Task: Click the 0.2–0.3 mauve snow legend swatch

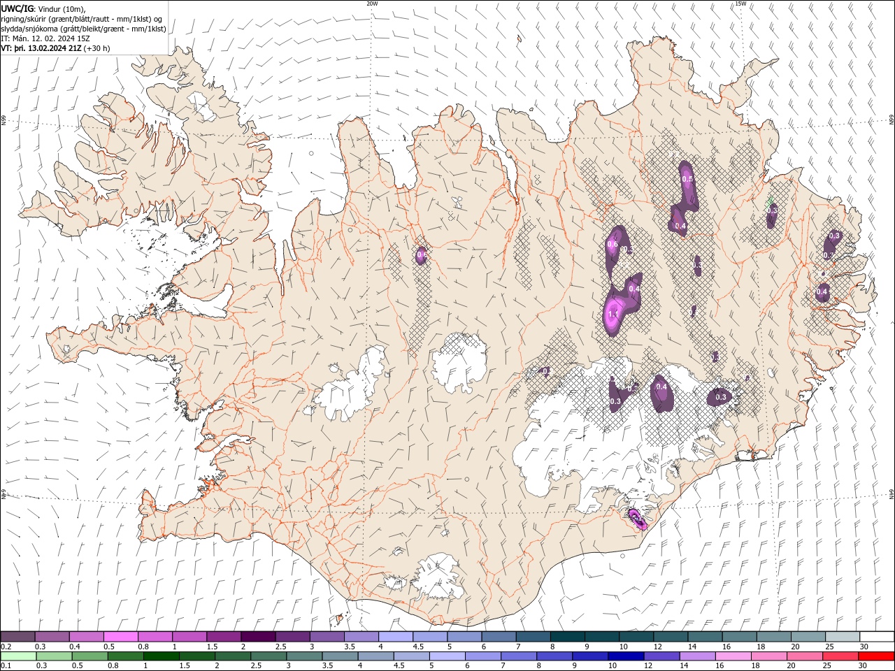Action: 17,637
